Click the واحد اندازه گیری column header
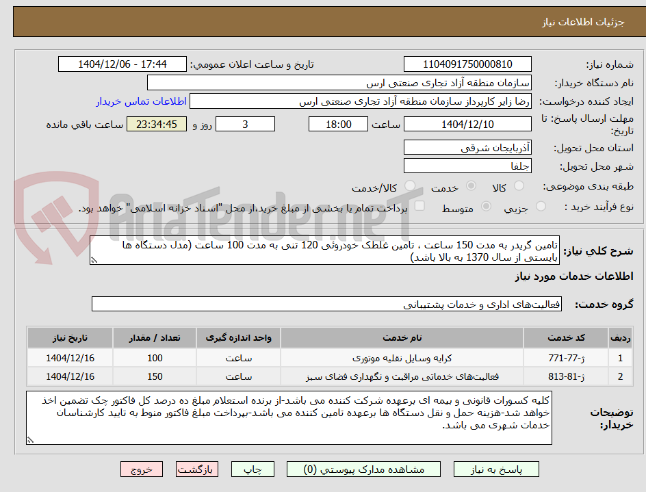Image resolution: width=646 pixels, height=492 pixels. click(x=239, y=338)
